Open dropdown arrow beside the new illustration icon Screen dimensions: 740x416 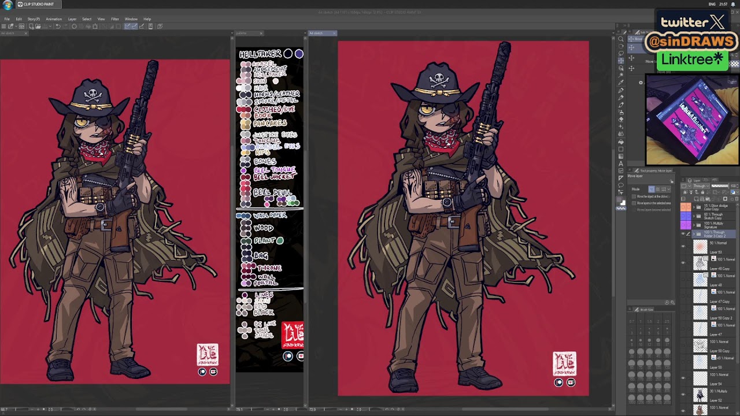point(16,26)
